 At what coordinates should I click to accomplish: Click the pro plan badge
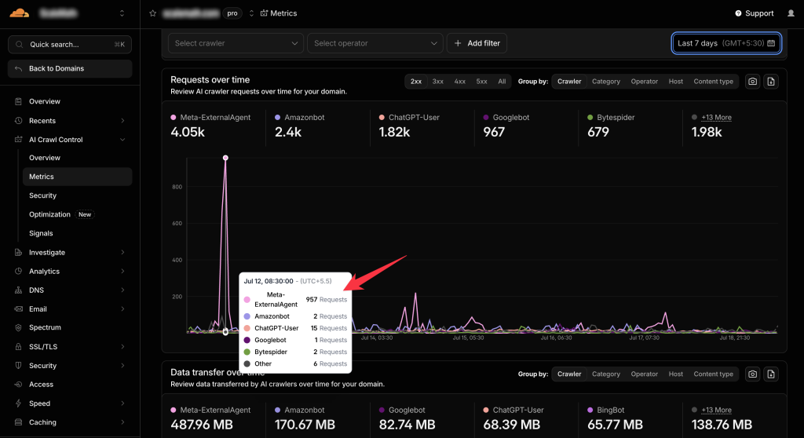tap(232, 13)
